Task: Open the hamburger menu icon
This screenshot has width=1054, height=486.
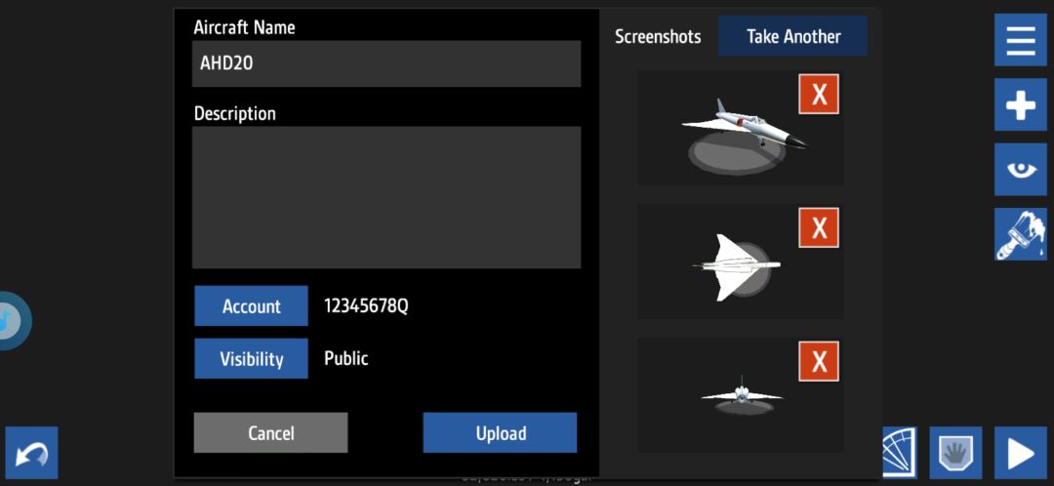Action: coord(1021,40)
